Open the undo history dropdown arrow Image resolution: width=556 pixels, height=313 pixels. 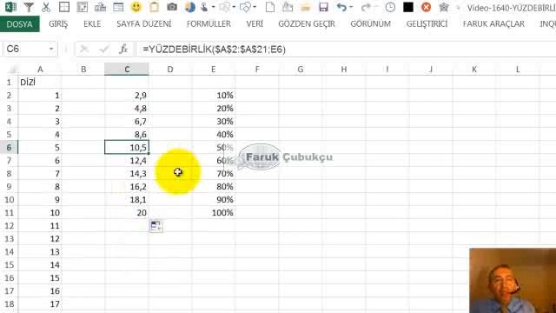point(351,7)
